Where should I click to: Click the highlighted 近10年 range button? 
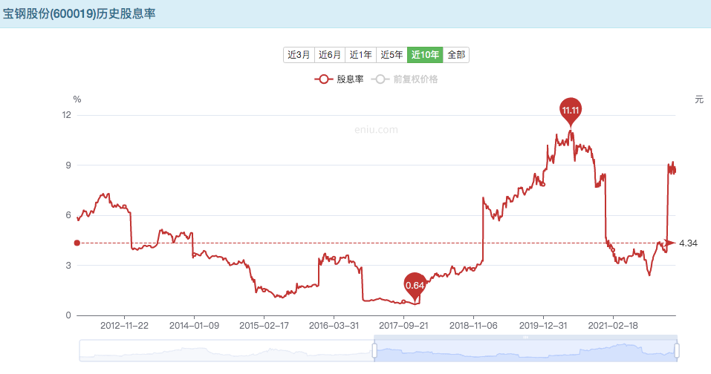[425, 54]
